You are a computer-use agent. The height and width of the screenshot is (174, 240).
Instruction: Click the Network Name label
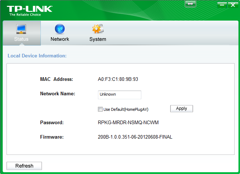tap(57, 93)
